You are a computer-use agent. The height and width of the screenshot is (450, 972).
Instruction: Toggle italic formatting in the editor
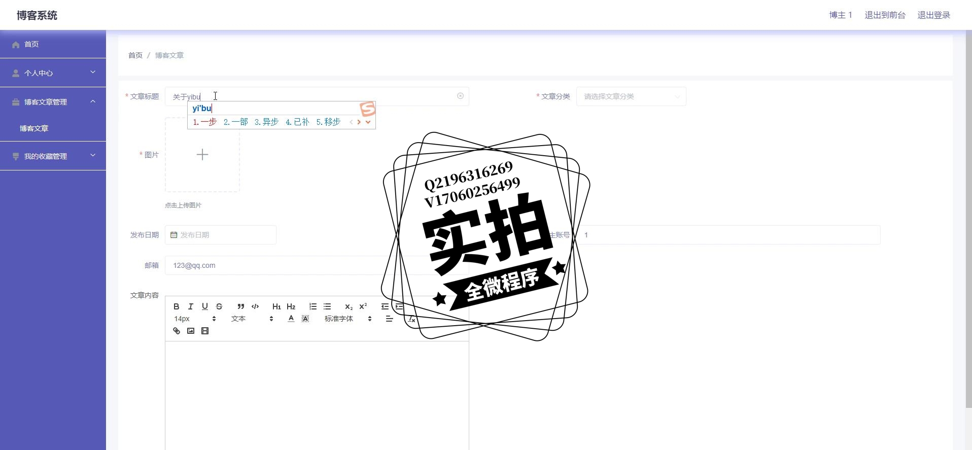coord(190,306)
